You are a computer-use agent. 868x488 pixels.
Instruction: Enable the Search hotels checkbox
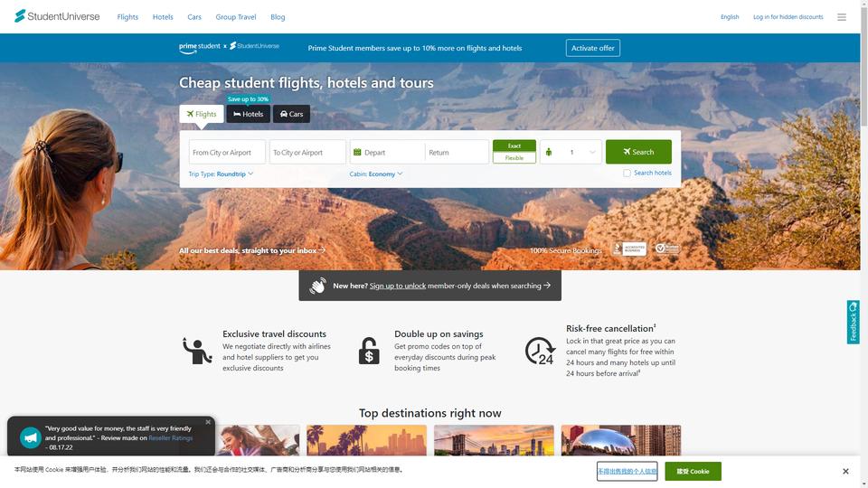(x=627, y=174)
